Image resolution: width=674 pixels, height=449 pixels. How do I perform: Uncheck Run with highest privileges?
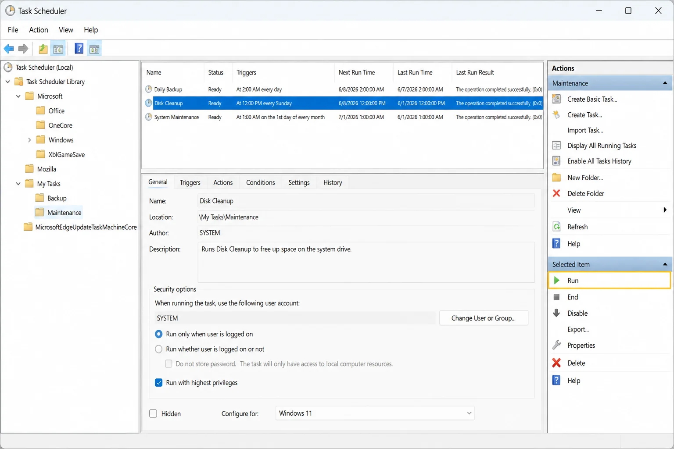coord(159,382)
